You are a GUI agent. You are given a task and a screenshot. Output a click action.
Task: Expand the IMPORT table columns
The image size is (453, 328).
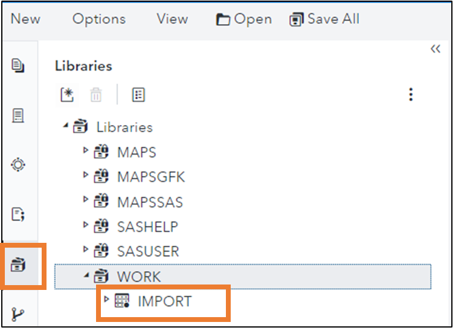coord(107,300)
